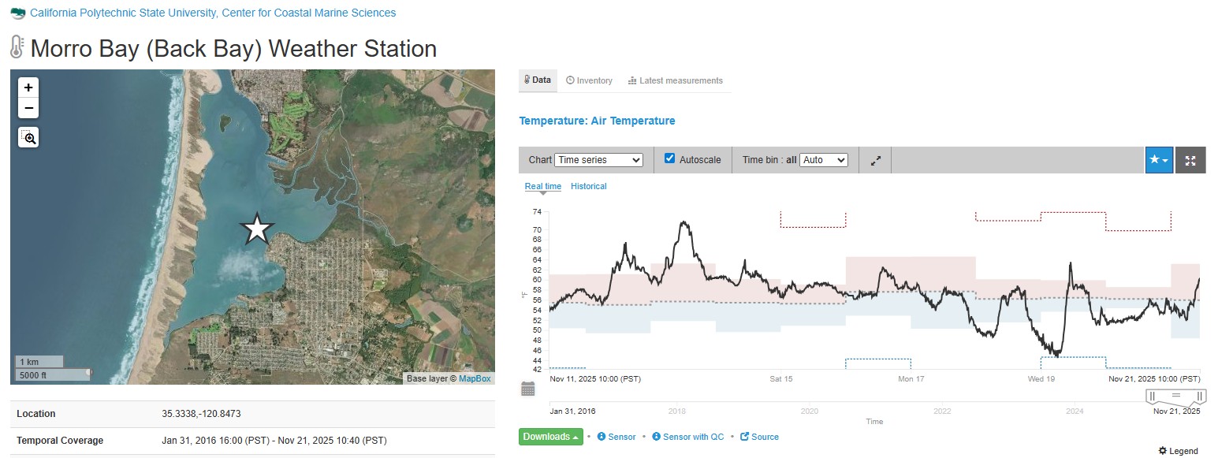Activate the map box-zoom magnifier tool
Screen dimensions: 1218x458
(28, 138)
